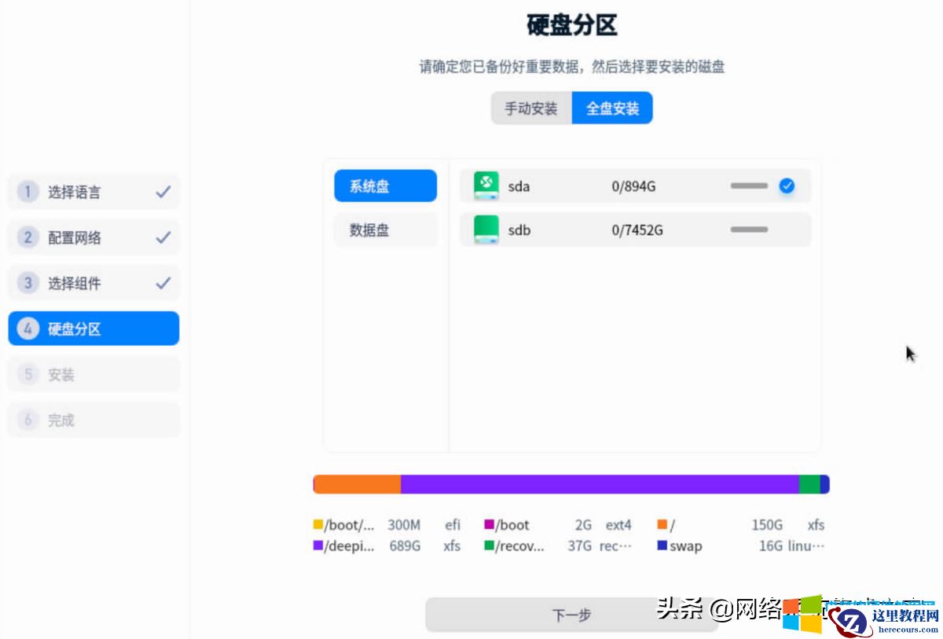This screenshot has width=943, height=639.
Task: Toggle the capacity indicator on sda row
Action: click(748, 185)
